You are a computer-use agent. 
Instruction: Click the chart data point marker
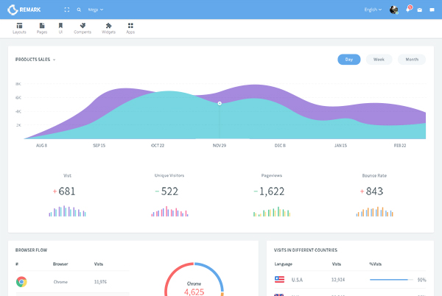tap(220, 103)
